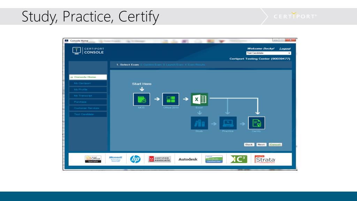The width and height of the screenshot is (357, 201).
Task: Choose the Excel exam icon
Action: pyautogui.click(x=199, y=99)
